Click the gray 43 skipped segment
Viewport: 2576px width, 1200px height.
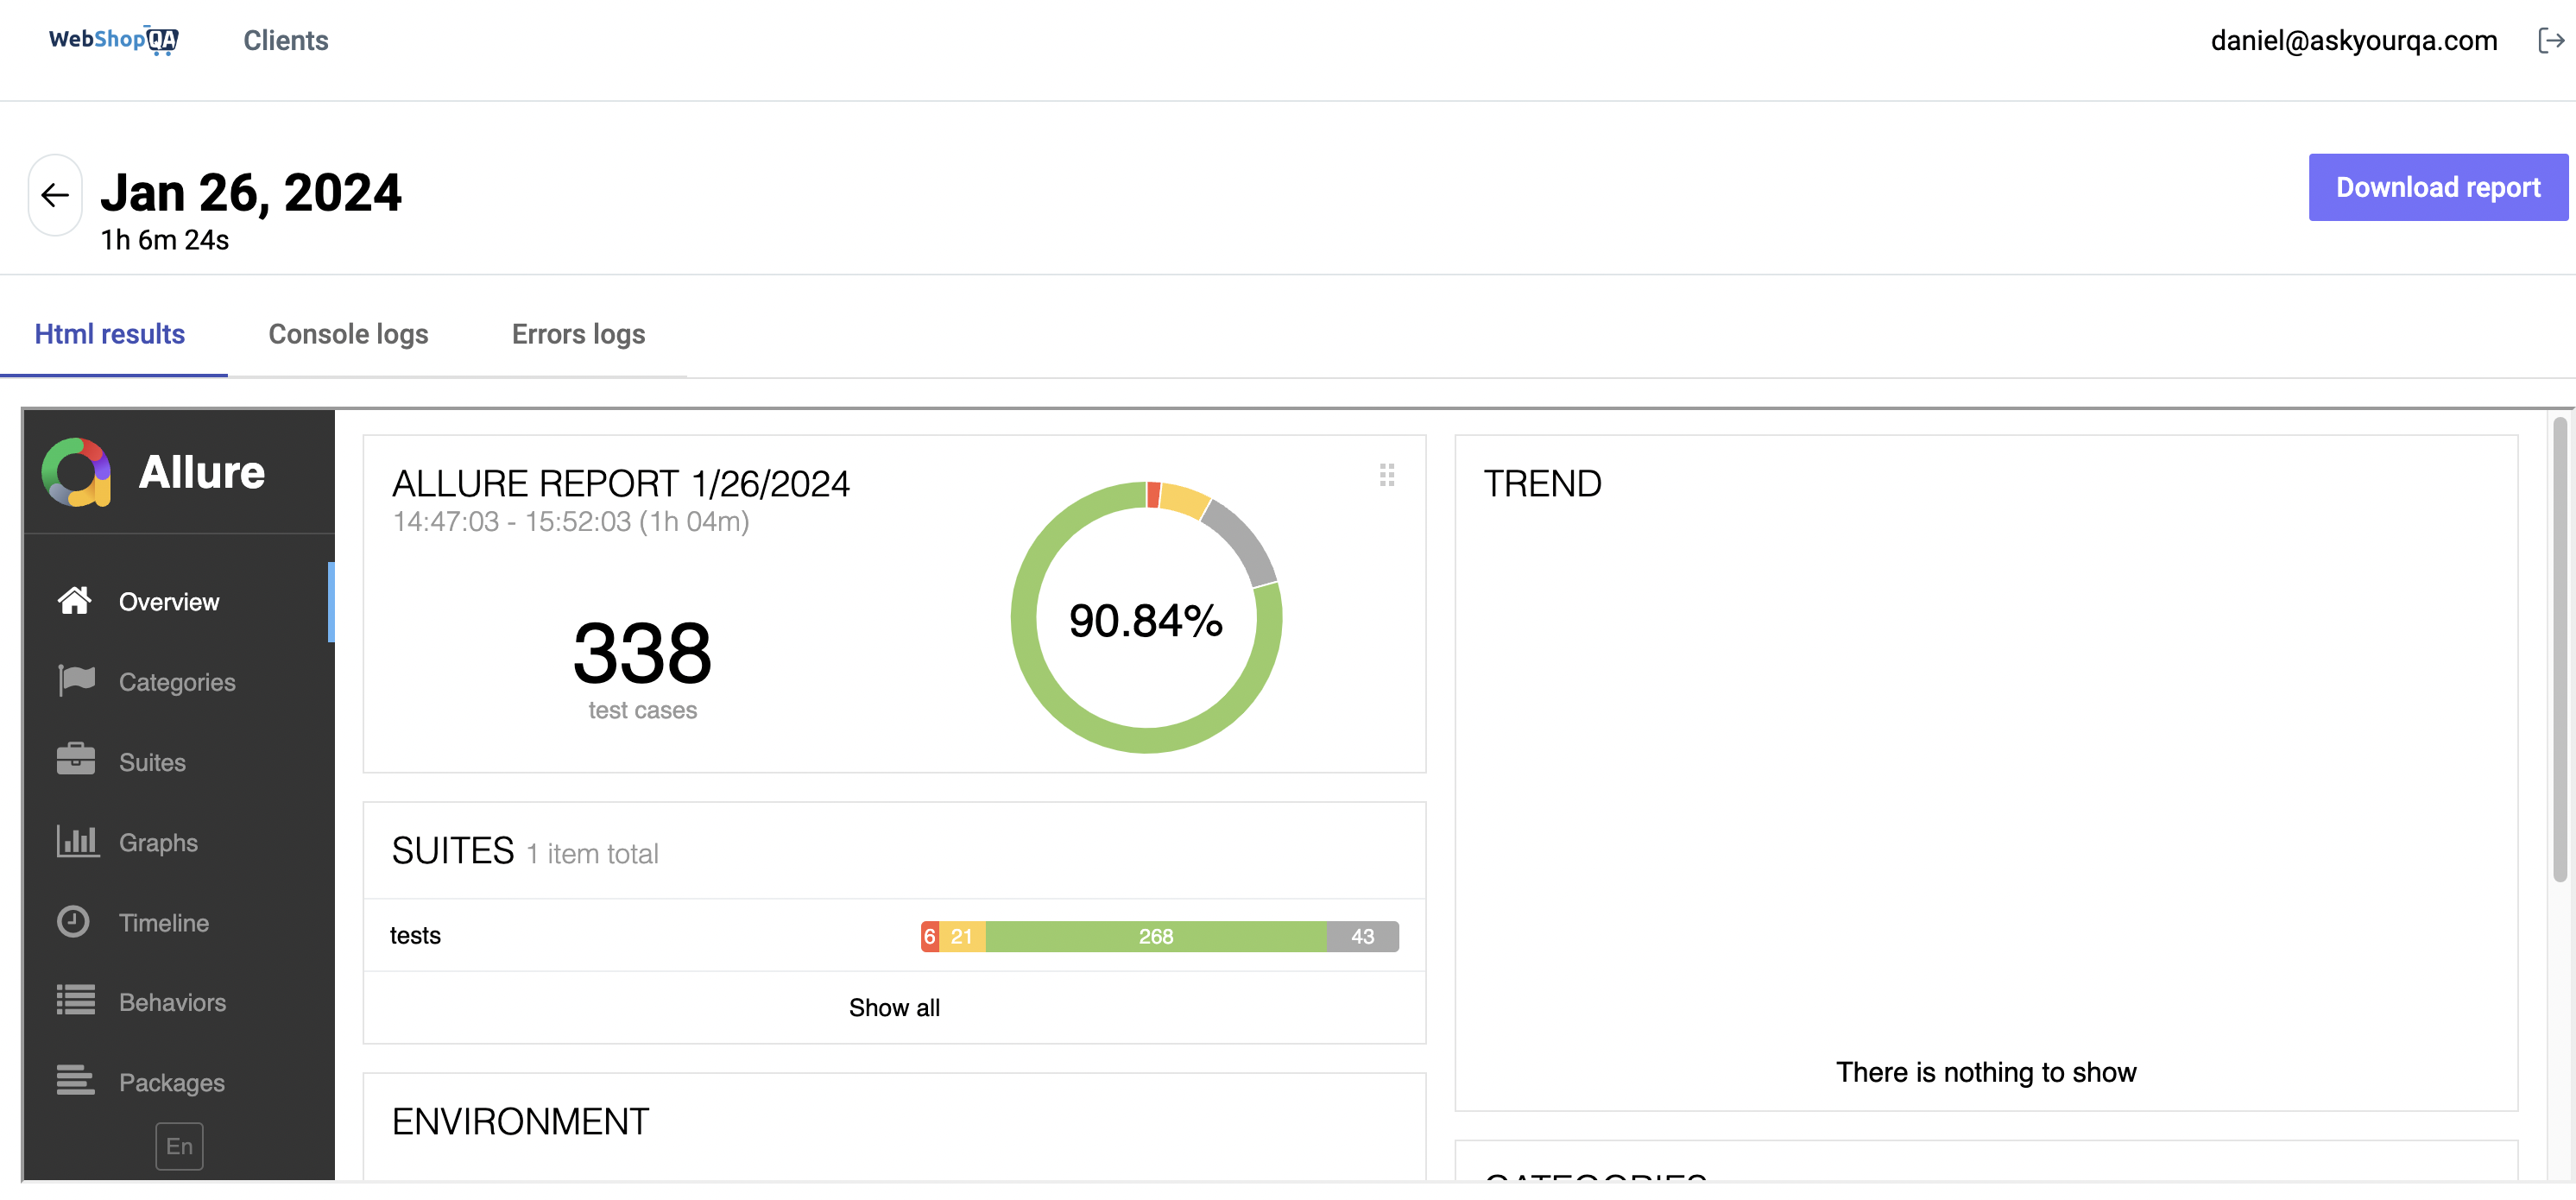coord(1363,937)
